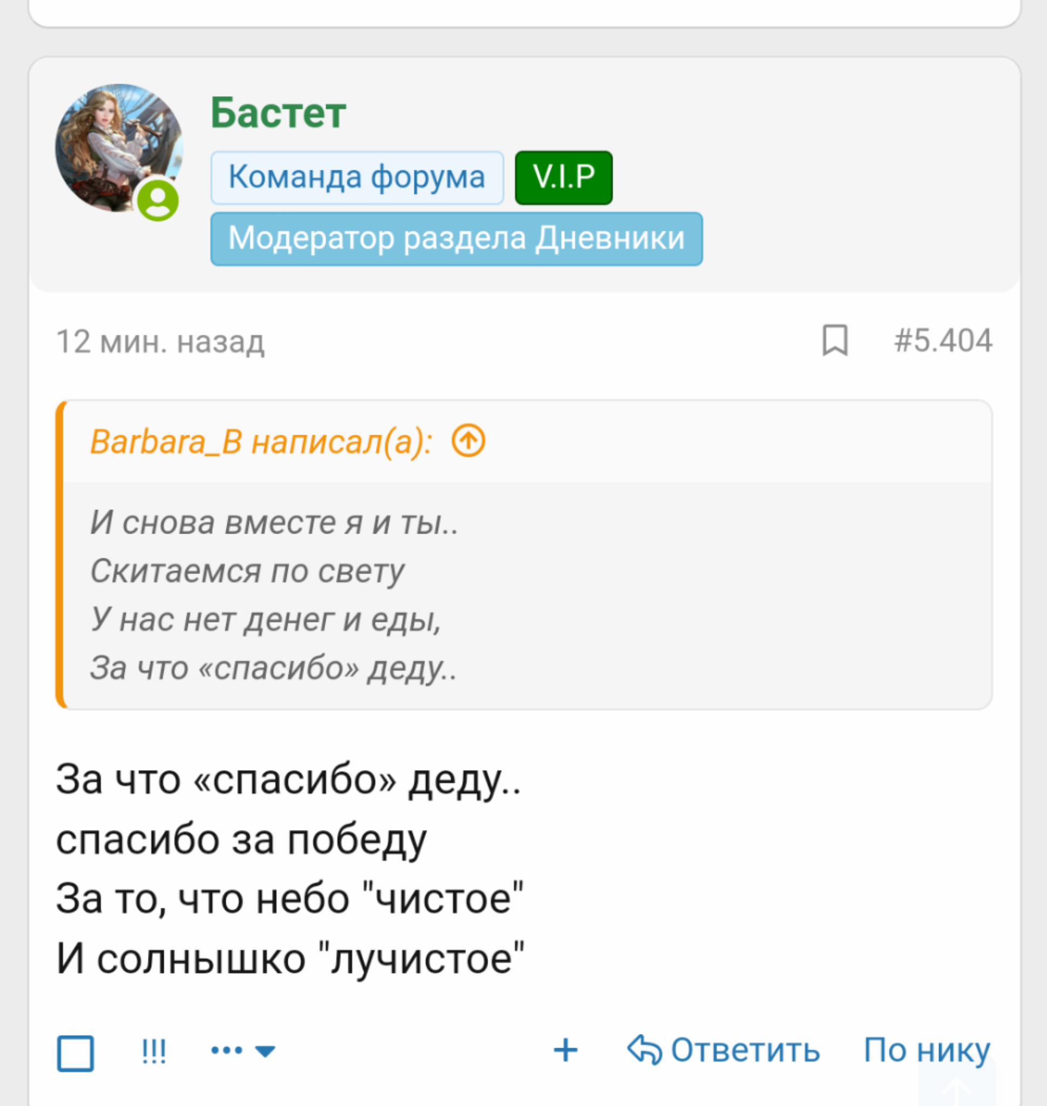Tap the faint scroll-to-top arrow button
Screen dimensions: 1047x1106
pos(956,1089)
